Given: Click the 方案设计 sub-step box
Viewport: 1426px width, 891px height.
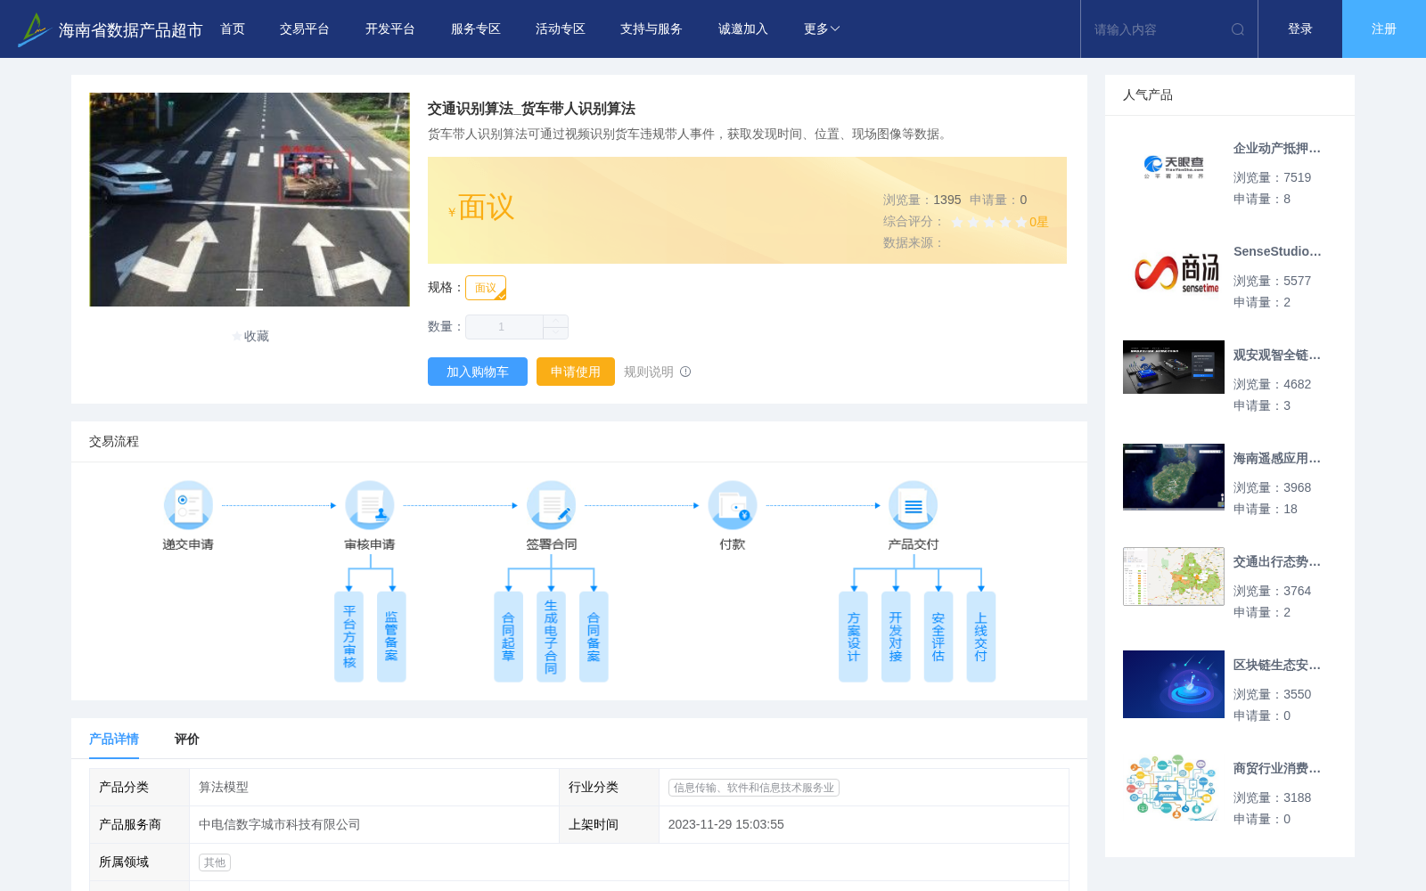Looking at the screenshot, I should tap(853, 637).
